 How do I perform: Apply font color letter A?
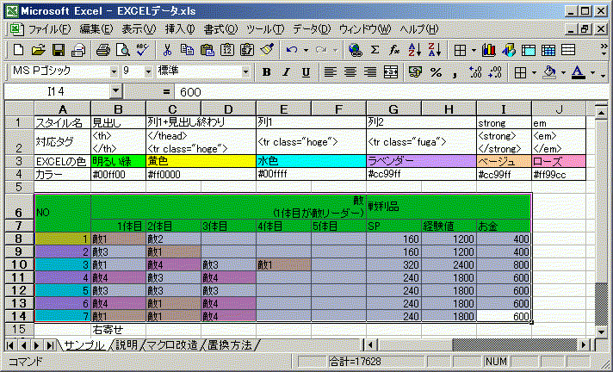pos(579,72)
